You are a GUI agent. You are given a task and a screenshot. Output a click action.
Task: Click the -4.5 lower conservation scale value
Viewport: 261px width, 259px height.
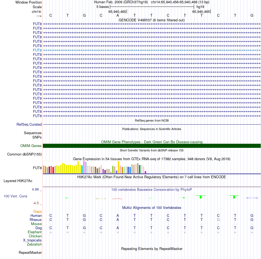pyautogui.click(x=36, y=203)
